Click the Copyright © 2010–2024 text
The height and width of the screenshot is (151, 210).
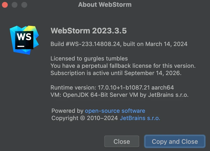(x=85, y=118)
